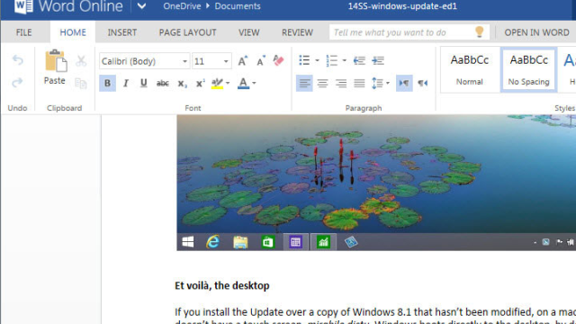
Task: Expand the line spacing dropdown arrow
Action: click(x=388, y=84)
